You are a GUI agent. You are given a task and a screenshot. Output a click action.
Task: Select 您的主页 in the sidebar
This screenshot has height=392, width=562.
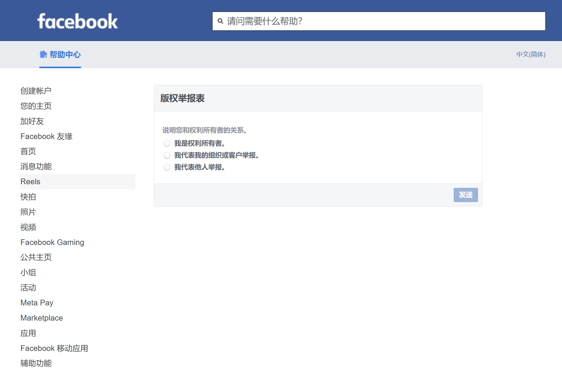pyautogui.click(x=36, y=106)
